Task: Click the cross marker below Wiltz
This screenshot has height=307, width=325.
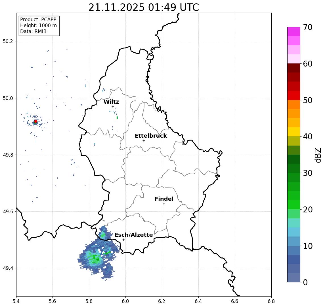Action: (x=113, y=107)
